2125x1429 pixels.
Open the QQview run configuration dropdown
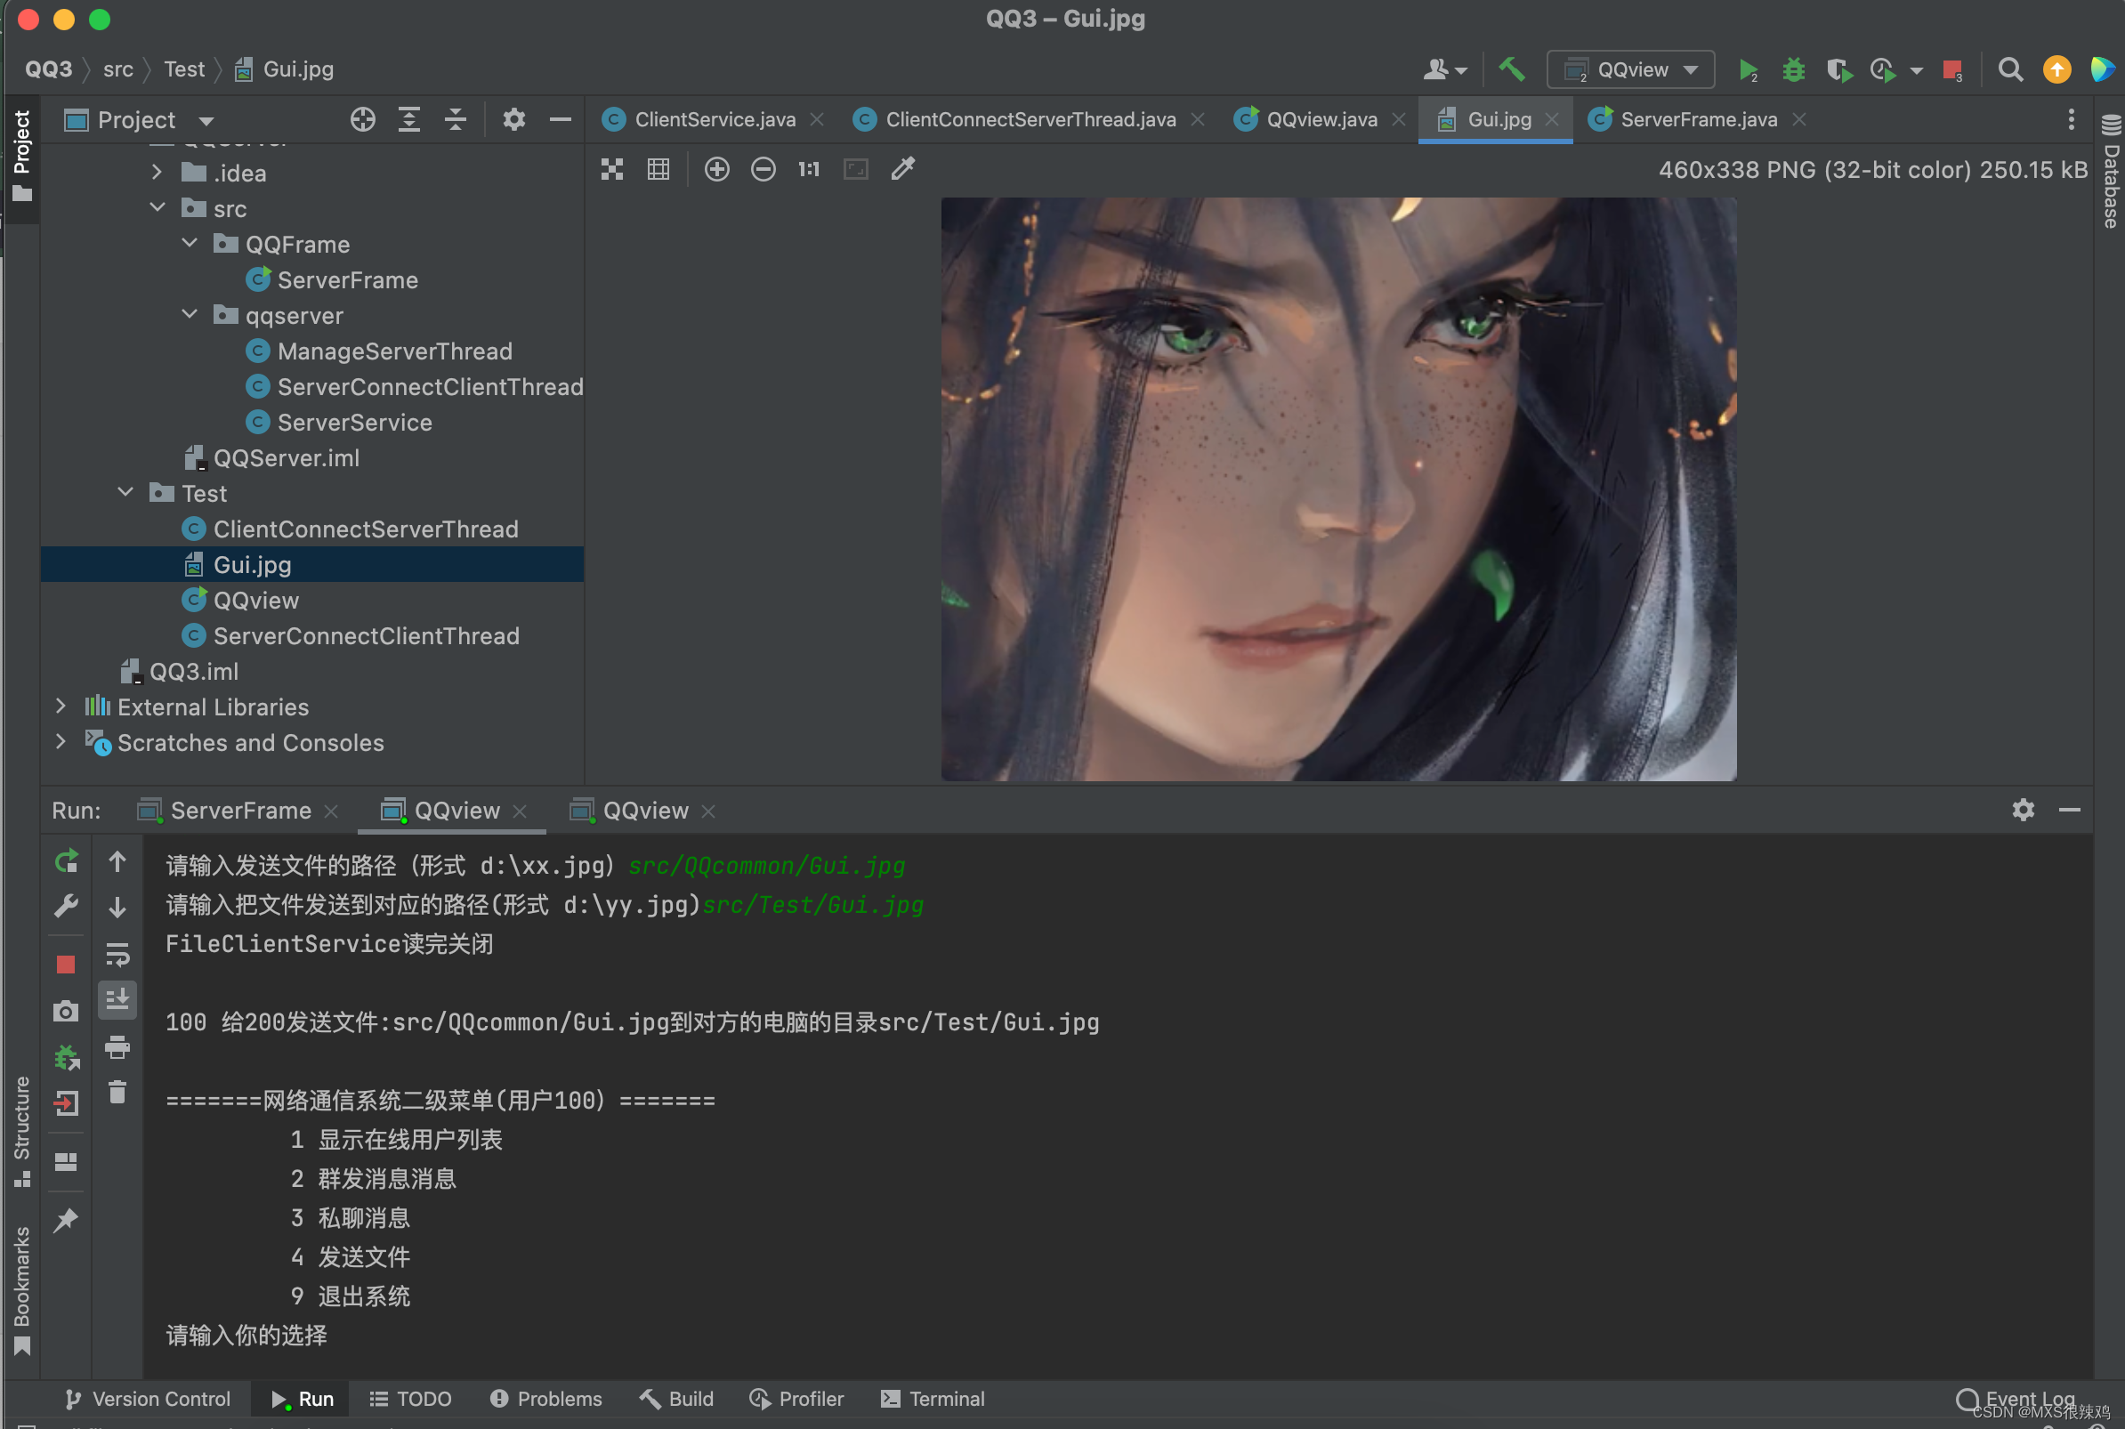click(x=1631, y=70)
